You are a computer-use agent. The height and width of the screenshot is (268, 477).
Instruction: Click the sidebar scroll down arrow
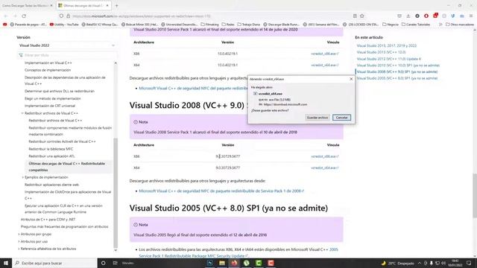click(x=116, y=250)
